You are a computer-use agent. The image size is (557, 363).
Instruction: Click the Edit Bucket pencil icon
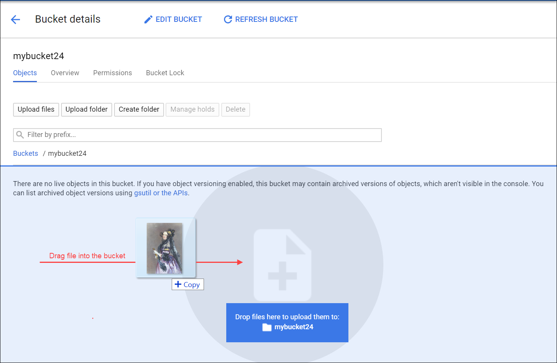tap(148, 20)
